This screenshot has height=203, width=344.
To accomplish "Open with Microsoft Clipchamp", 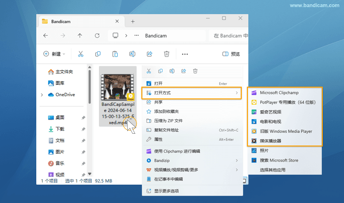I will tap(285, 93).
